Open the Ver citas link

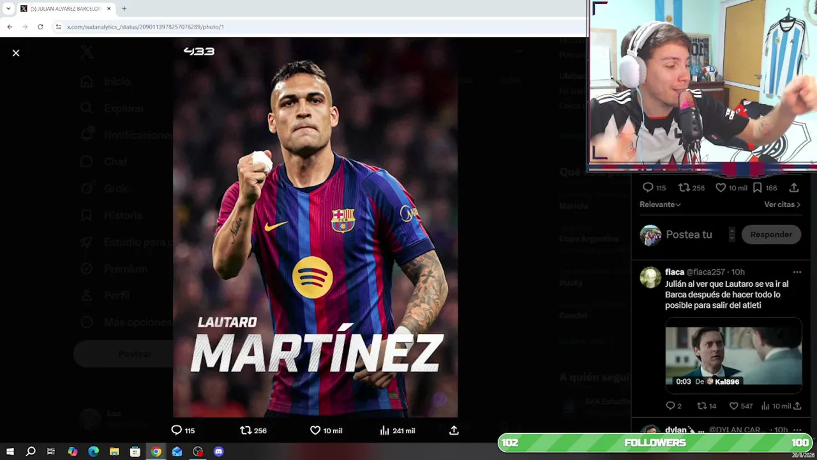tap(782, 204)
